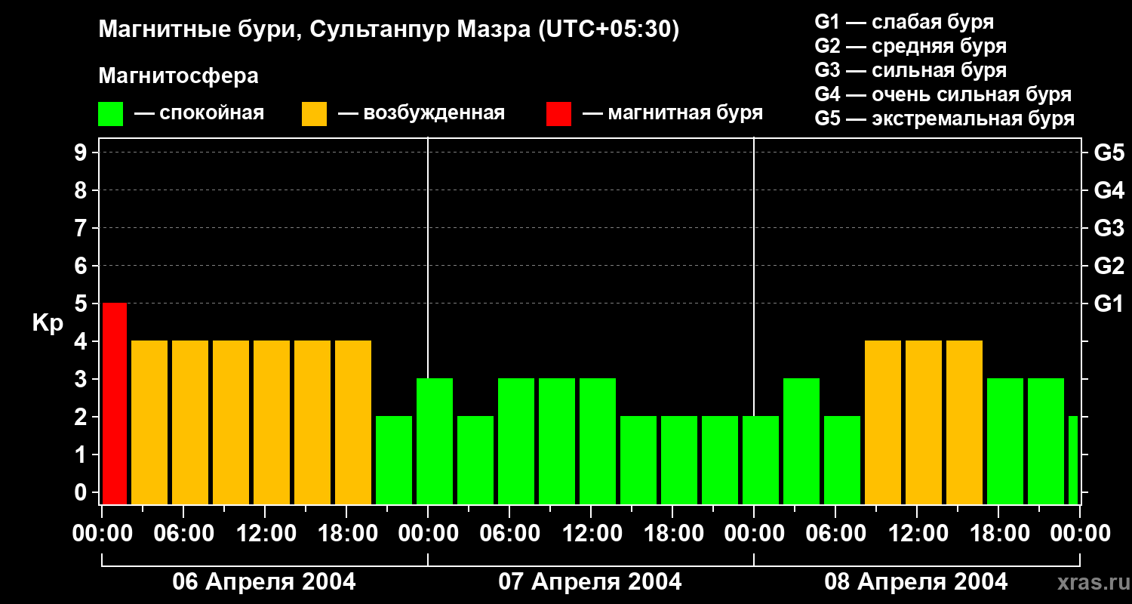Click the 12:00 time label above 06 Апреля
Viewport: 1132px width, 604px height.
pyautogui.click(x=265, y=534)
